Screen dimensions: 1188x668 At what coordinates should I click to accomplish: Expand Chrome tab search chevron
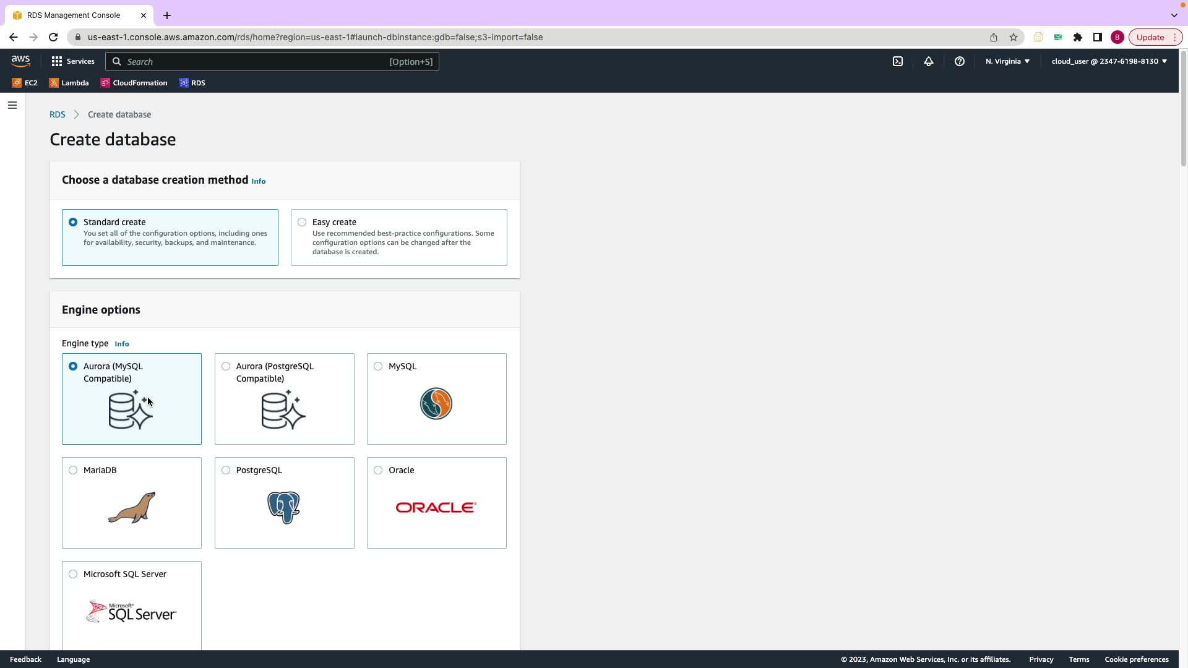pyautogui.click(x=1174, y=15)
